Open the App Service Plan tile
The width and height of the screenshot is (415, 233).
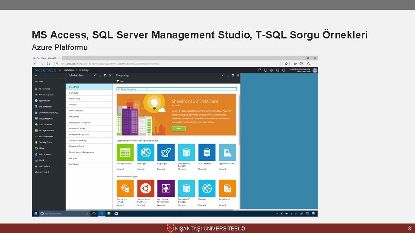point(227,152)
